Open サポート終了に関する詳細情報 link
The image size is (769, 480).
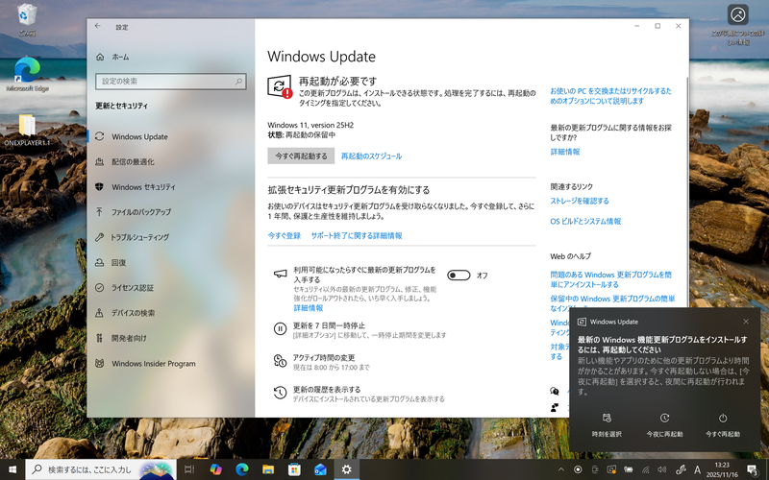click(357, 235)
